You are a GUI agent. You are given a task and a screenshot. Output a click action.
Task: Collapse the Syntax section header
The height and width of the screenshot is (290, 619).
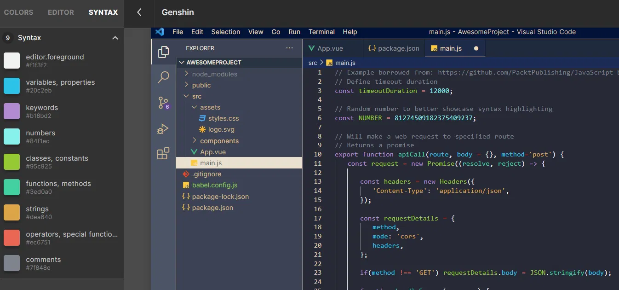(x=115, y=38)
